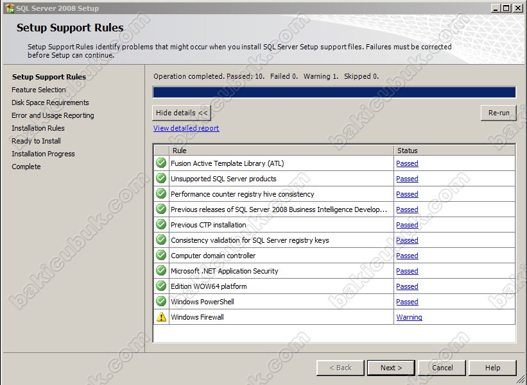Open Passed status for Computer domain controller
Screen dimensions: 527x385
[x=407, y=256]
